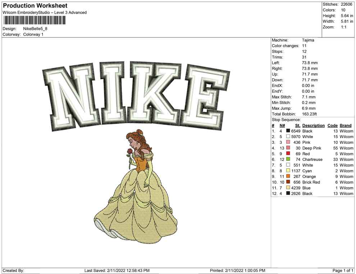Click the Stop Sequence heading
Viewport: 356px width, 274px height.
click(286, 120)
